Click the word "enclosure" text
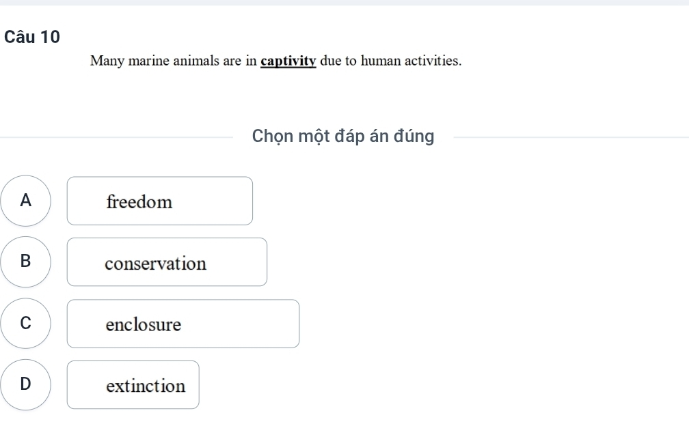 click(144, 324)
